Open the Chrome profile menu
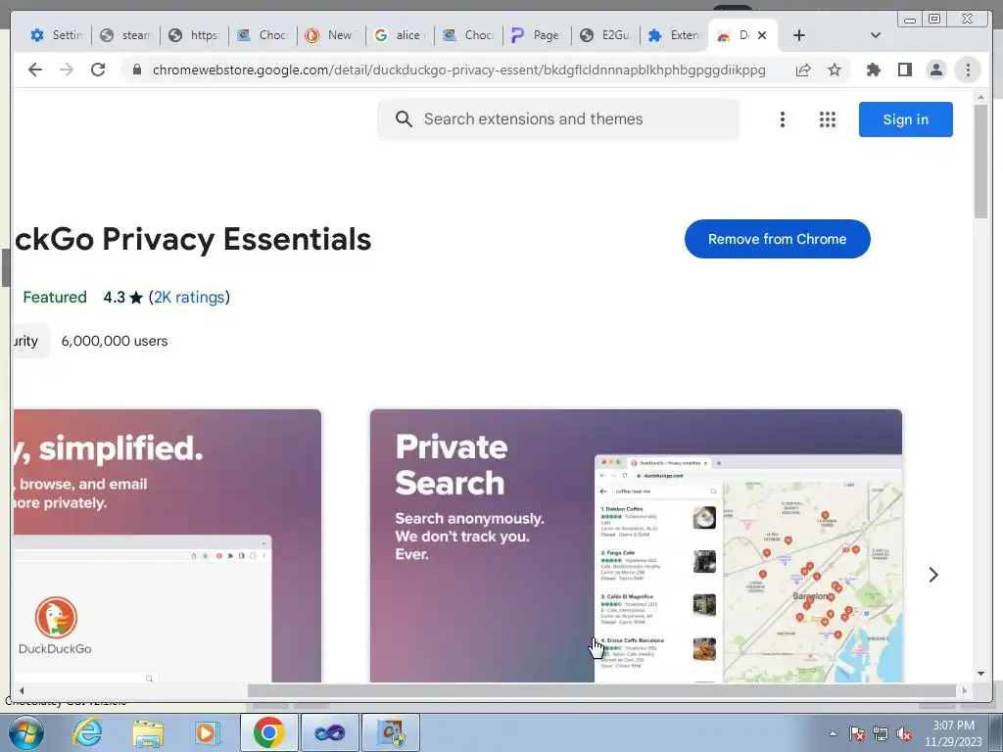1003x752 pixels. coord(935,70)
